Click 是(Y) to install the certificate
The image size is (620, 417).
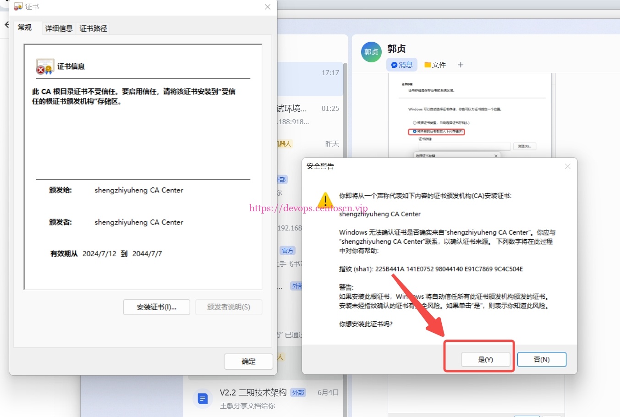point(485,360)
